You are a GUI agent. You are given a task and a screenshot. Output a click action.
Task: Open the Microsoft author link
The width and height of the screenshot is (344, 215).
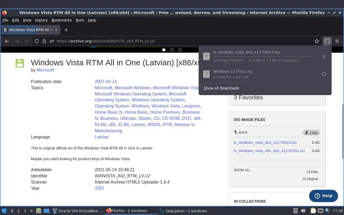click(45, 70)
